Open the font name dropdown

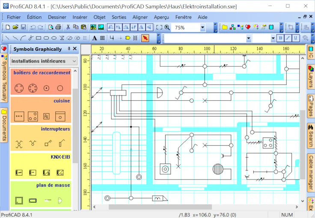tap(248, 39)
